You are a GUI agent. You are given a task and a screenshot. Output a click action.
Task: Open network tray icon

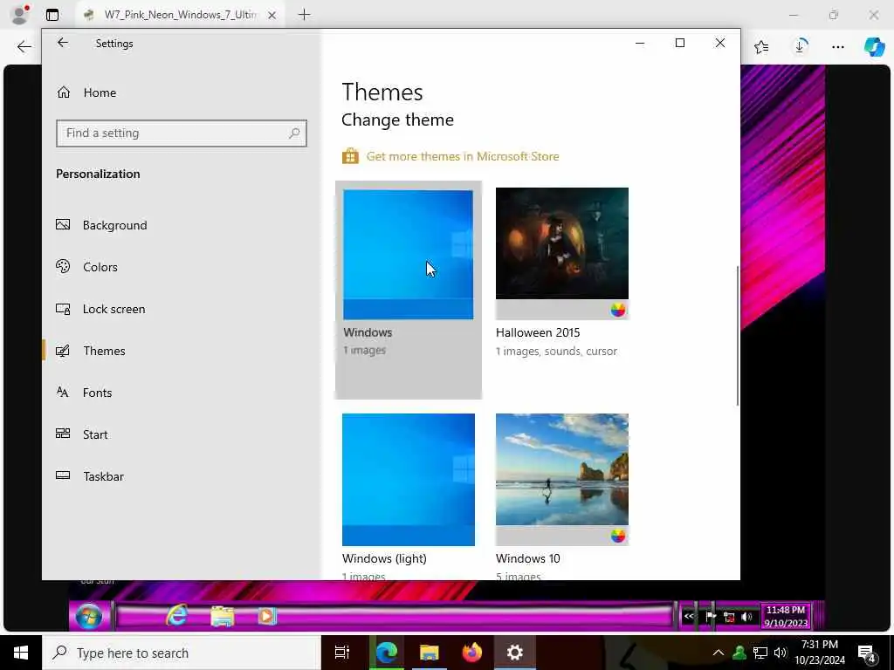[x=760, y=653]
